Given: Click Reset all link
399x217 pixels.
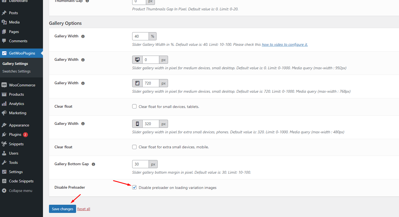Looking at the screenshot, I should pos(83,209).
